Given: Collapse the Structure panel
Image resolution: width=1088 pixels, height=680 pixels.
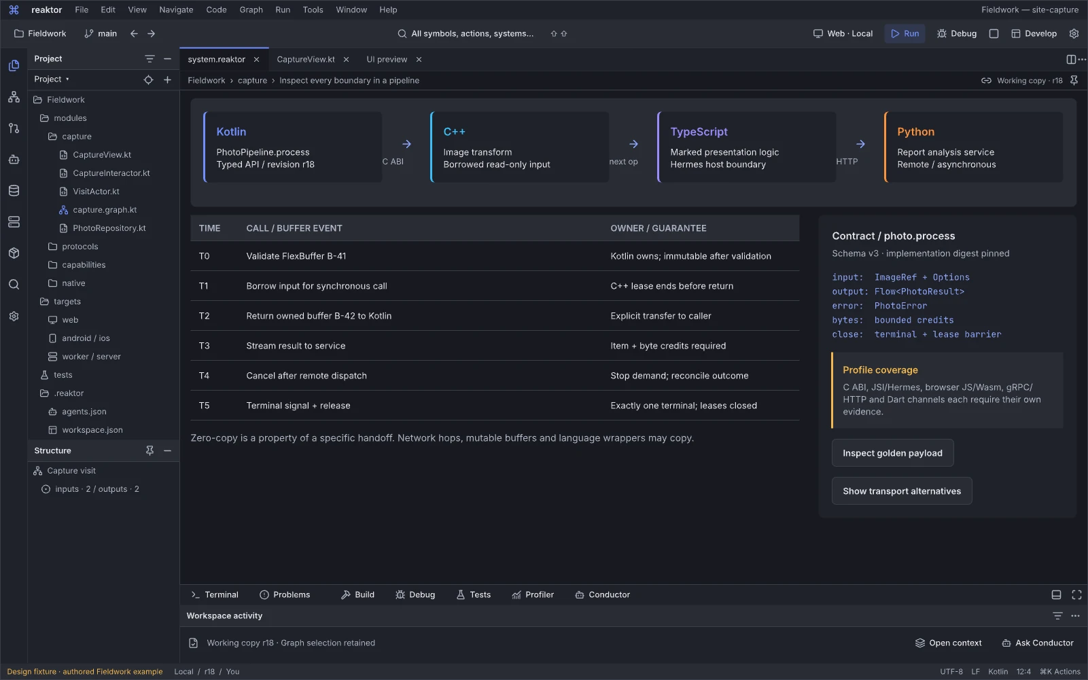Looking at the screenshot, I should (x=167, y=450).
